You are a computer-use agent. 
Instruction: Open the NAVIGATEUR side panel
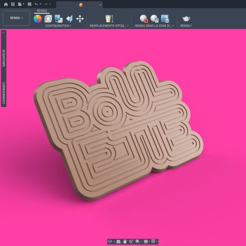tap(4, 58)
